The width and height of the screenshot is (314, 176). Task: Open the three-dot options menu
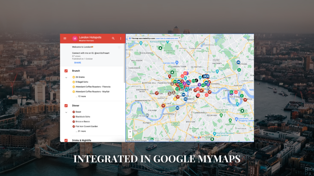(121, 38)
